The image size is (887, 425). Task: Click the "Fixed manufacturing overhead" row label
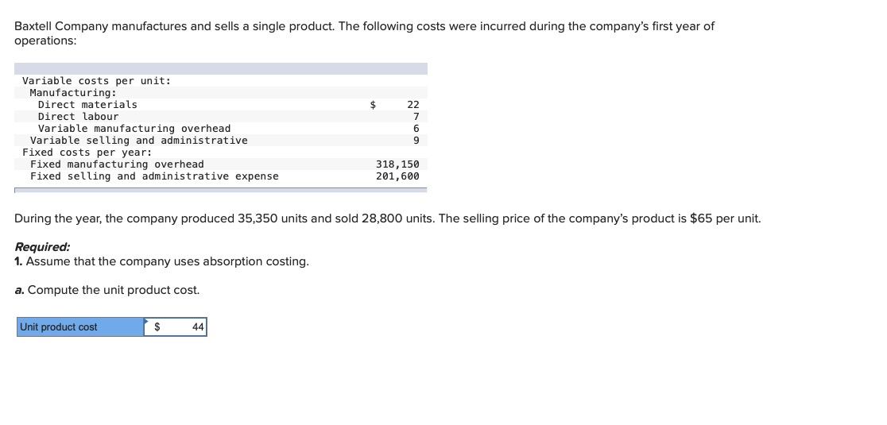point(117,164)
